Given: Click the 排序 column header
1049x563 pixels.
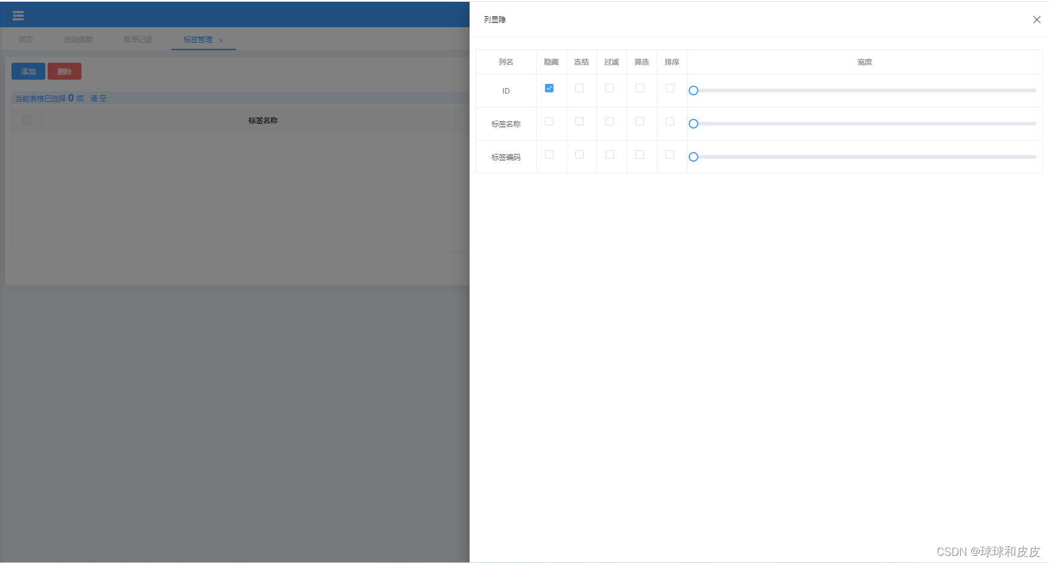Looking at the screenshot, I should point(672,62).
